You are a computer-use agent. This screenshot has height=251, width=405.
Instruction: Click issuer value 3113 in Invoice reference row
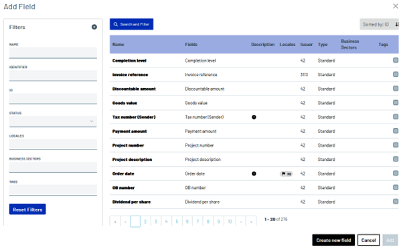[304, 75]
